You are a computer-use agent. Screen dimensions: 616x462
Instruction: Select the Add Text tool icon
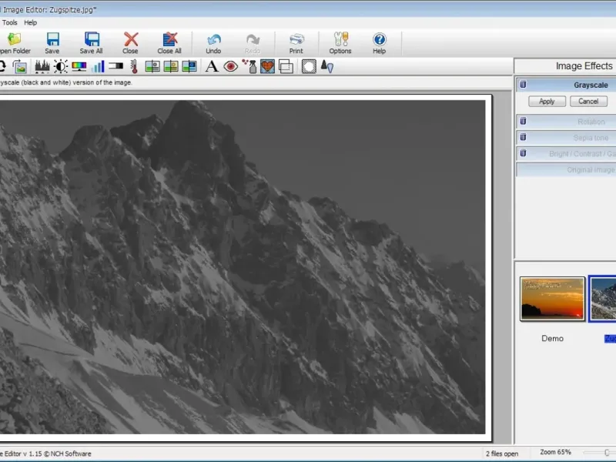(212, 67)
